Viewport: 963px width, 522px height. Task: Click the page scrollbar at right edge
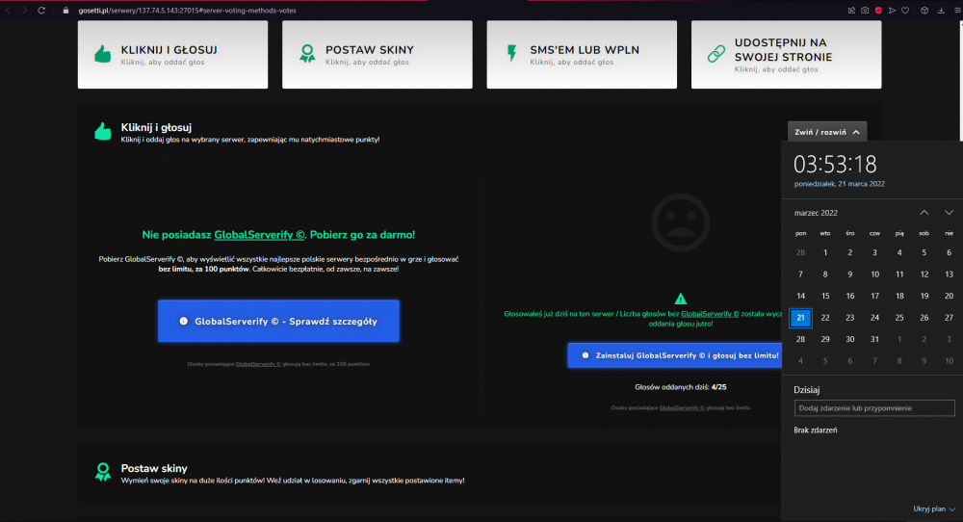coord(960,80)
